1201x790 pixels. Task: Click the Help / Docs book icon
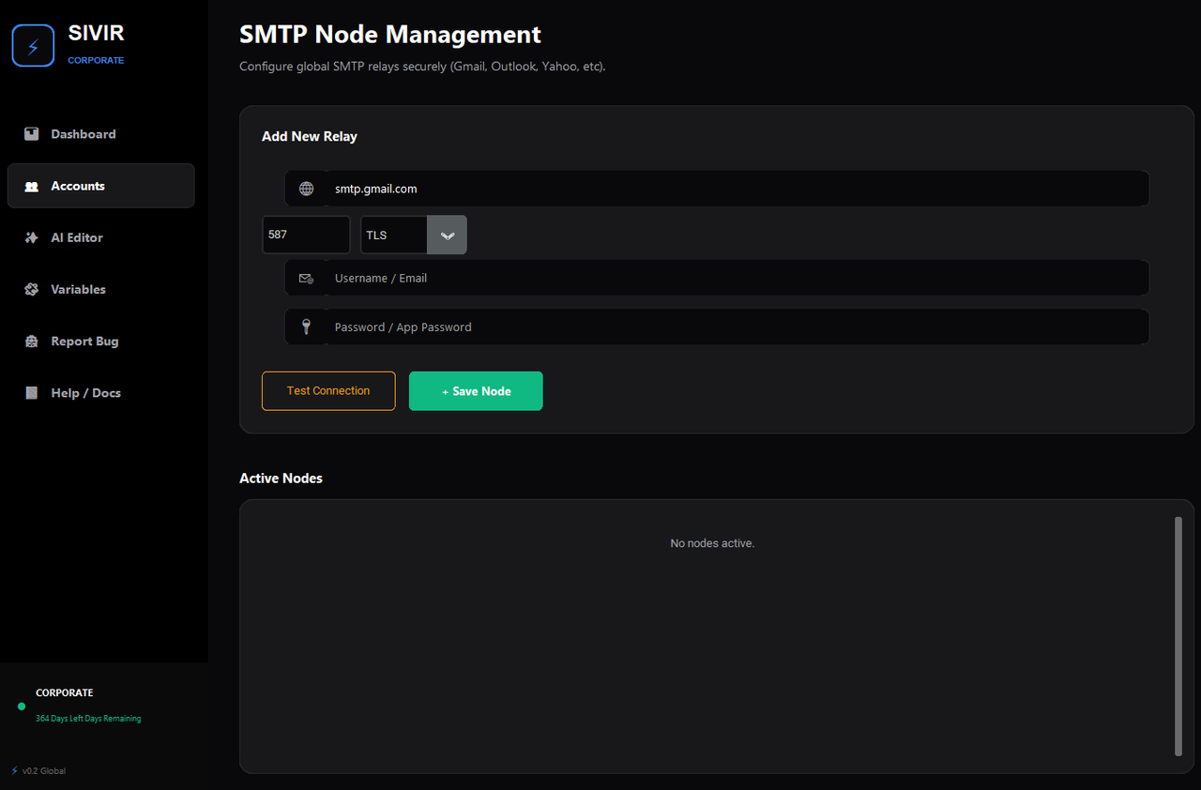click(x=32, y=393)
